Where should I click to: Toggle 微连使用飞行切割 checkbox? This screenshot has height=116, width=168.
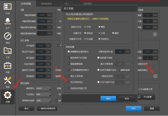[x=69, y=58]
